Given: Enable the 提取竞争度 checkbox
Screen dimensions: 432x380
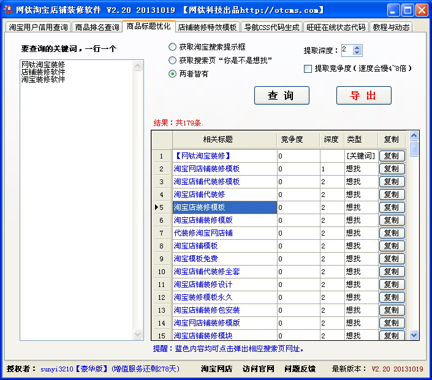Looking at the screenshot, I should (x=308, y=69).
